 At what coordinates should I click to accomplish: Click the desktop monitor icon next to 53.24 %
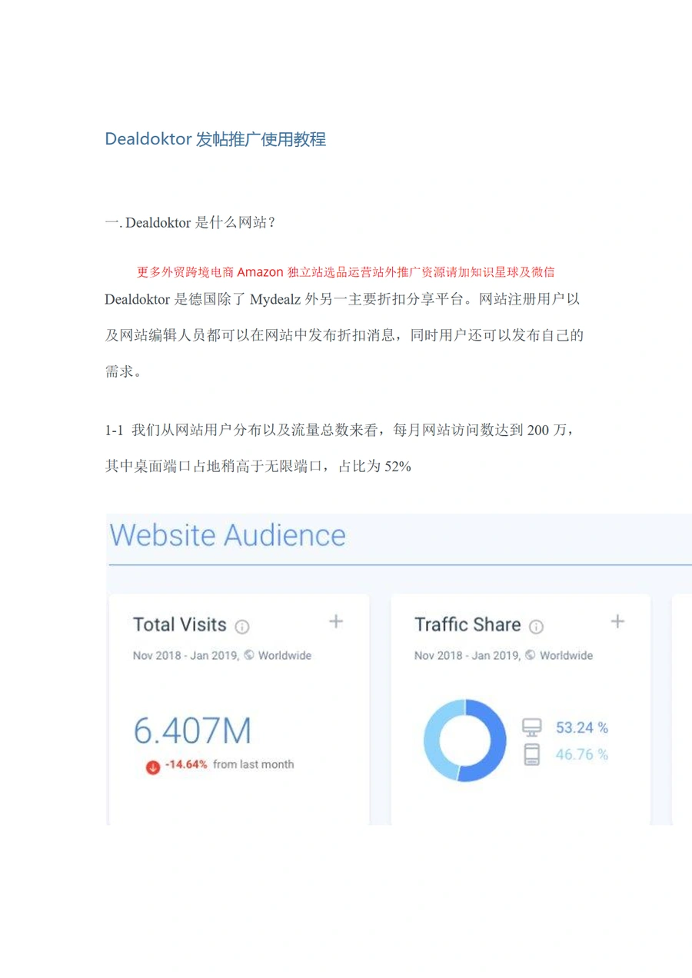[x=532, y=727]
